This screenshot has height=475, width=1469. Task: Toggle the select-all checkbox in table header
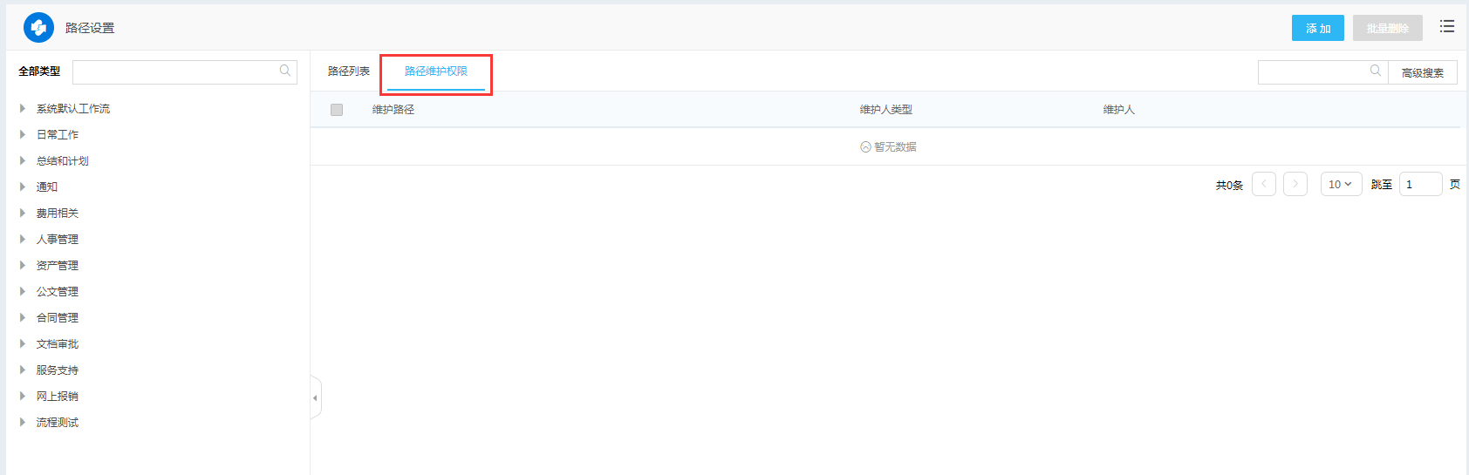[x=337, y=110]
